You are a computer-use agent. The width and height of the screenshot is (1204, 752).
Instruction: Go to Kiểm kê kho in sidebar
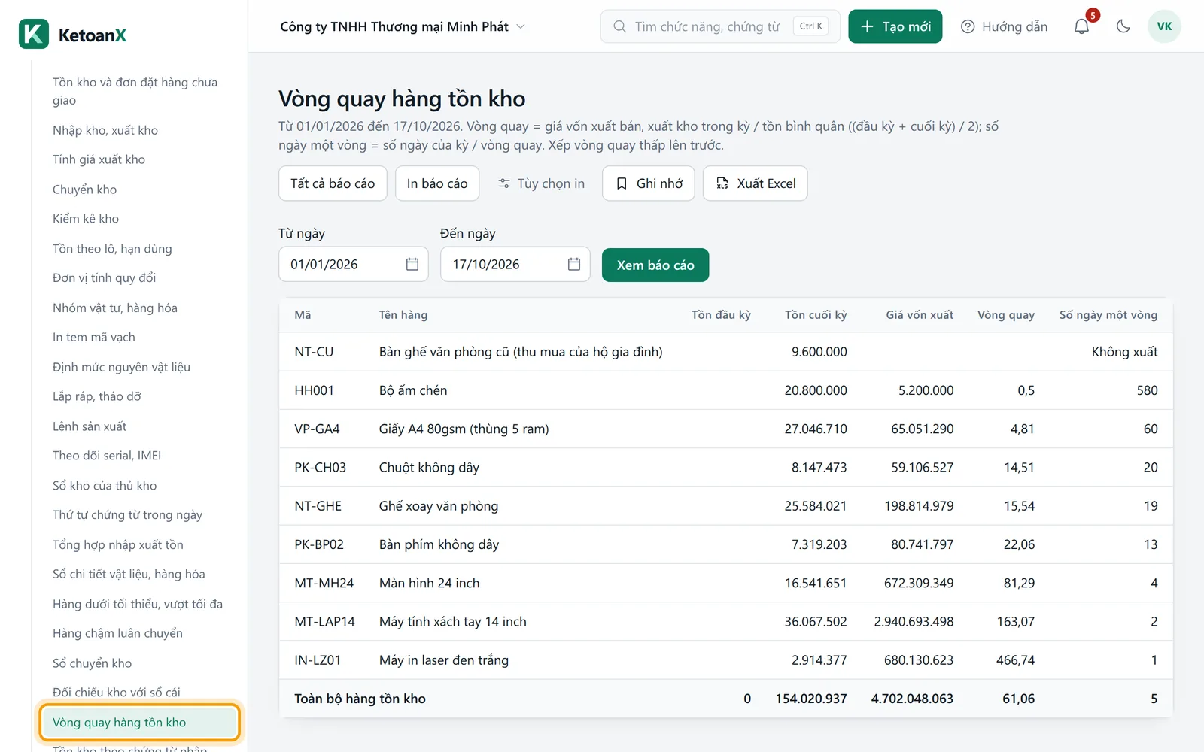(86, 219)
